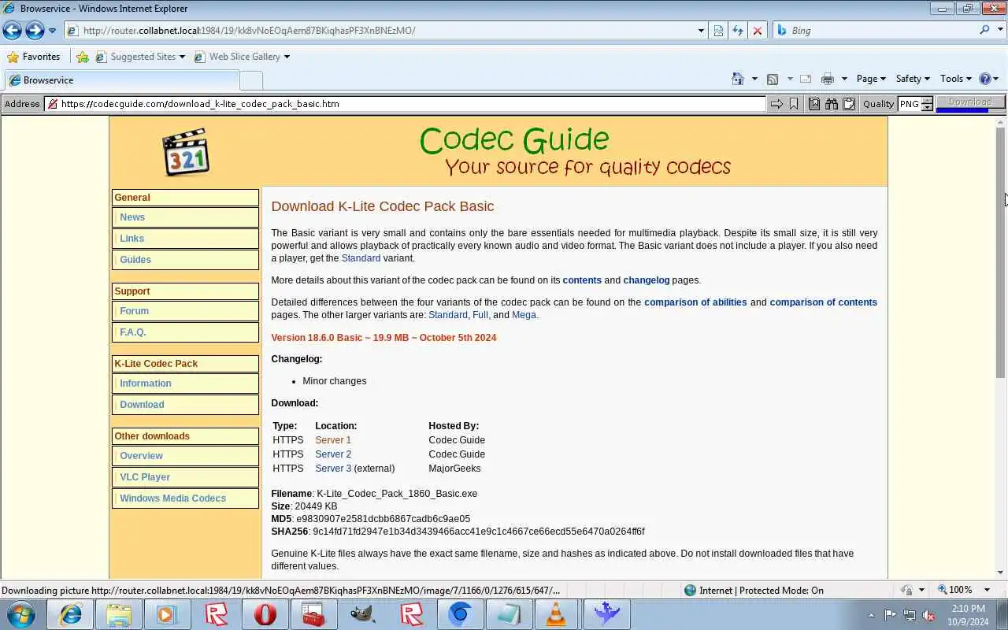Viewport: 1008px width, 630px height.
Task: Open Forum in the Support sidebar
Action: tap(185, 311)
